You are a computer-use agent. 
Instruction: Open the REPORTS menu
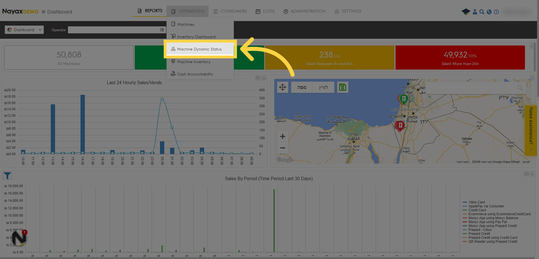150,11
